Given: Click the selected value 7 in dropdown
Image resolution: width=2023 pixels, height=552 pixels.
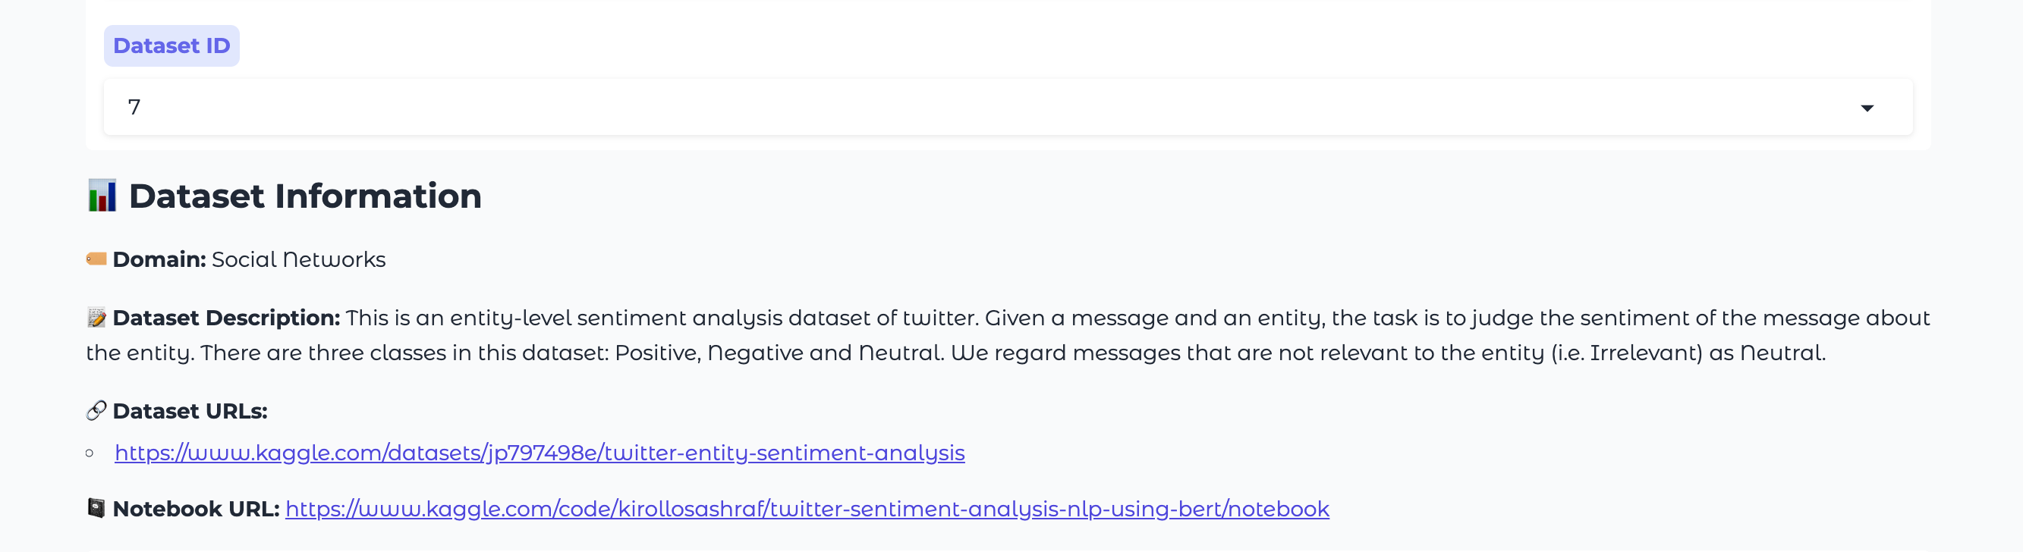Looking at the screenshot, I should coord(134,107).
